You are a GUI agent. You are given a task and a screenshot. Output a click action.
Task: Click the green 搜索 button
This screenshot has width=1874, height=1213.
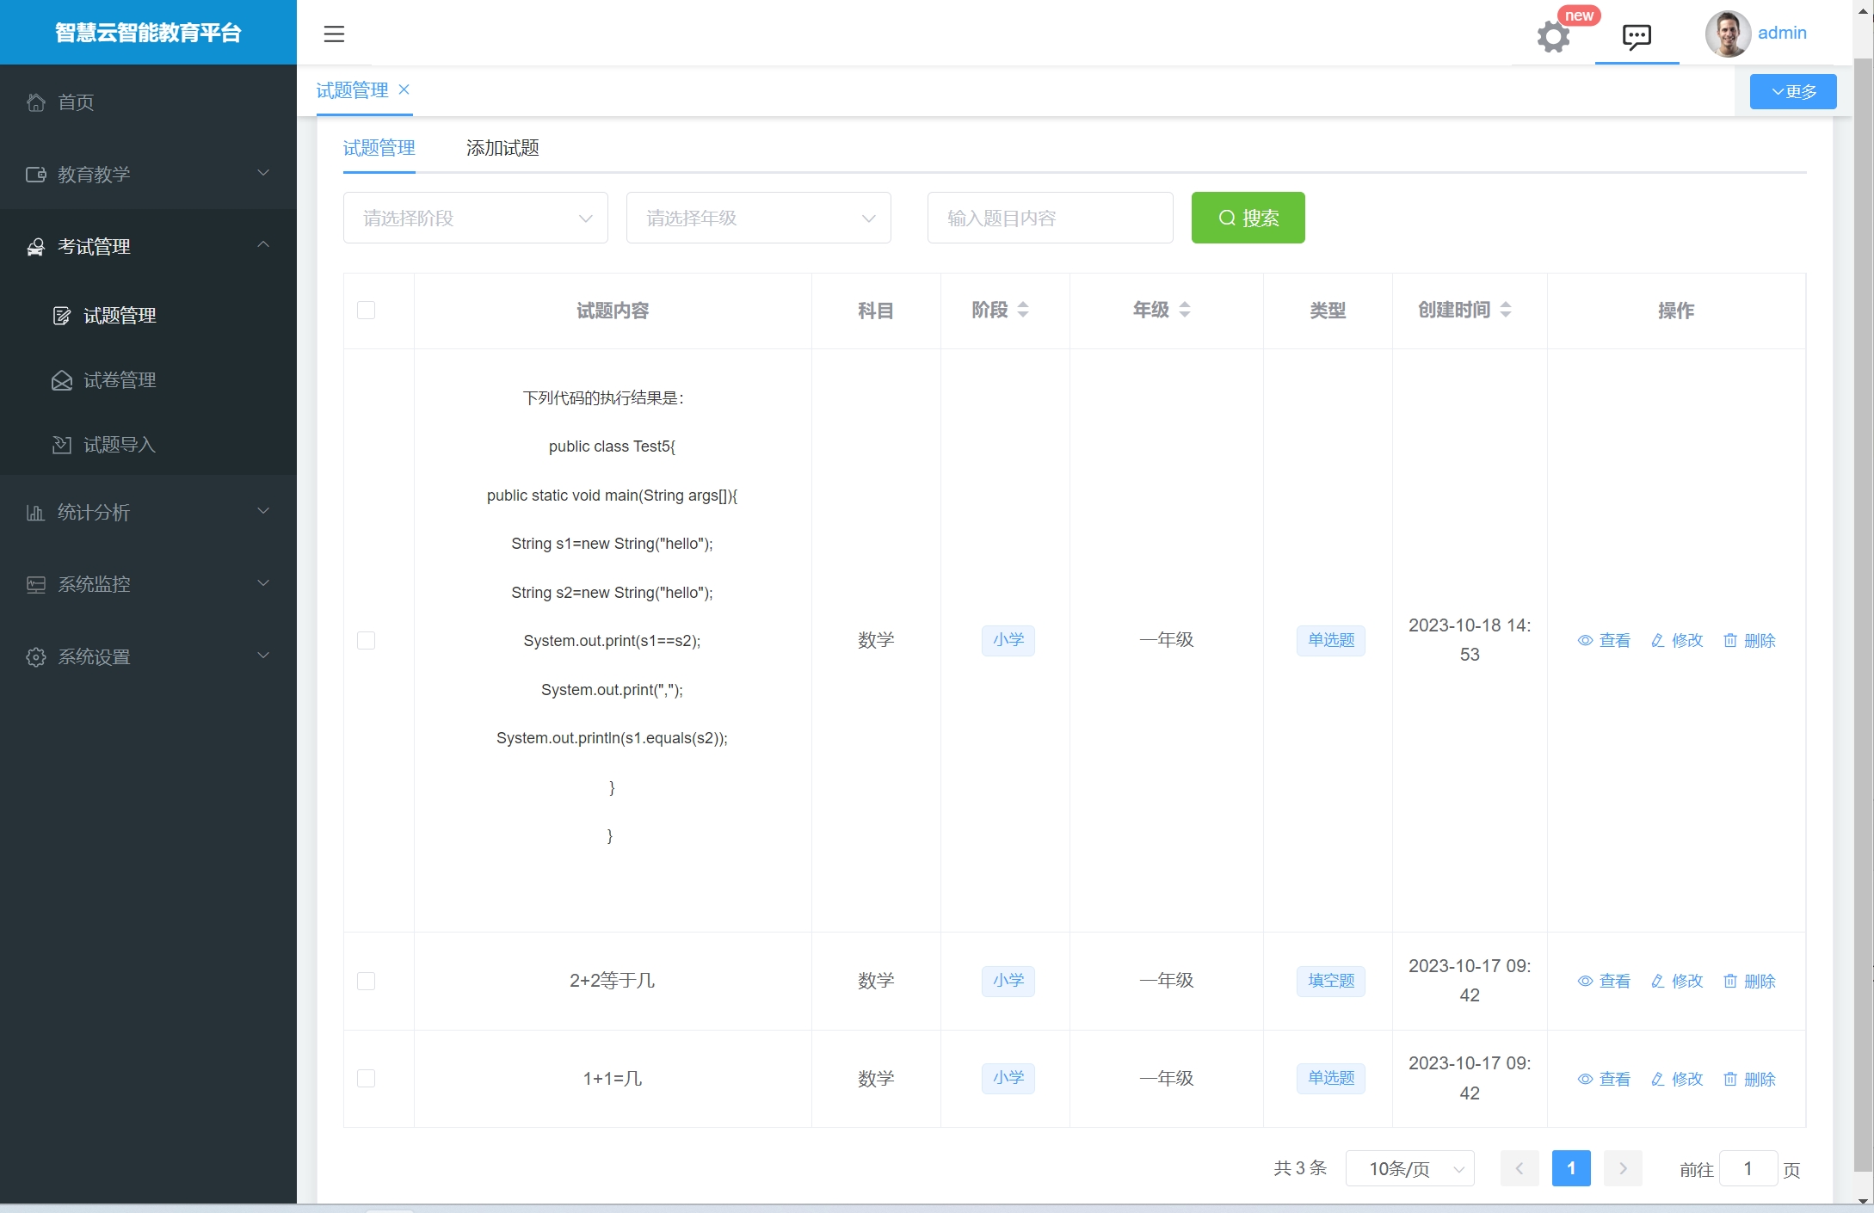(x=1248, y=218)
